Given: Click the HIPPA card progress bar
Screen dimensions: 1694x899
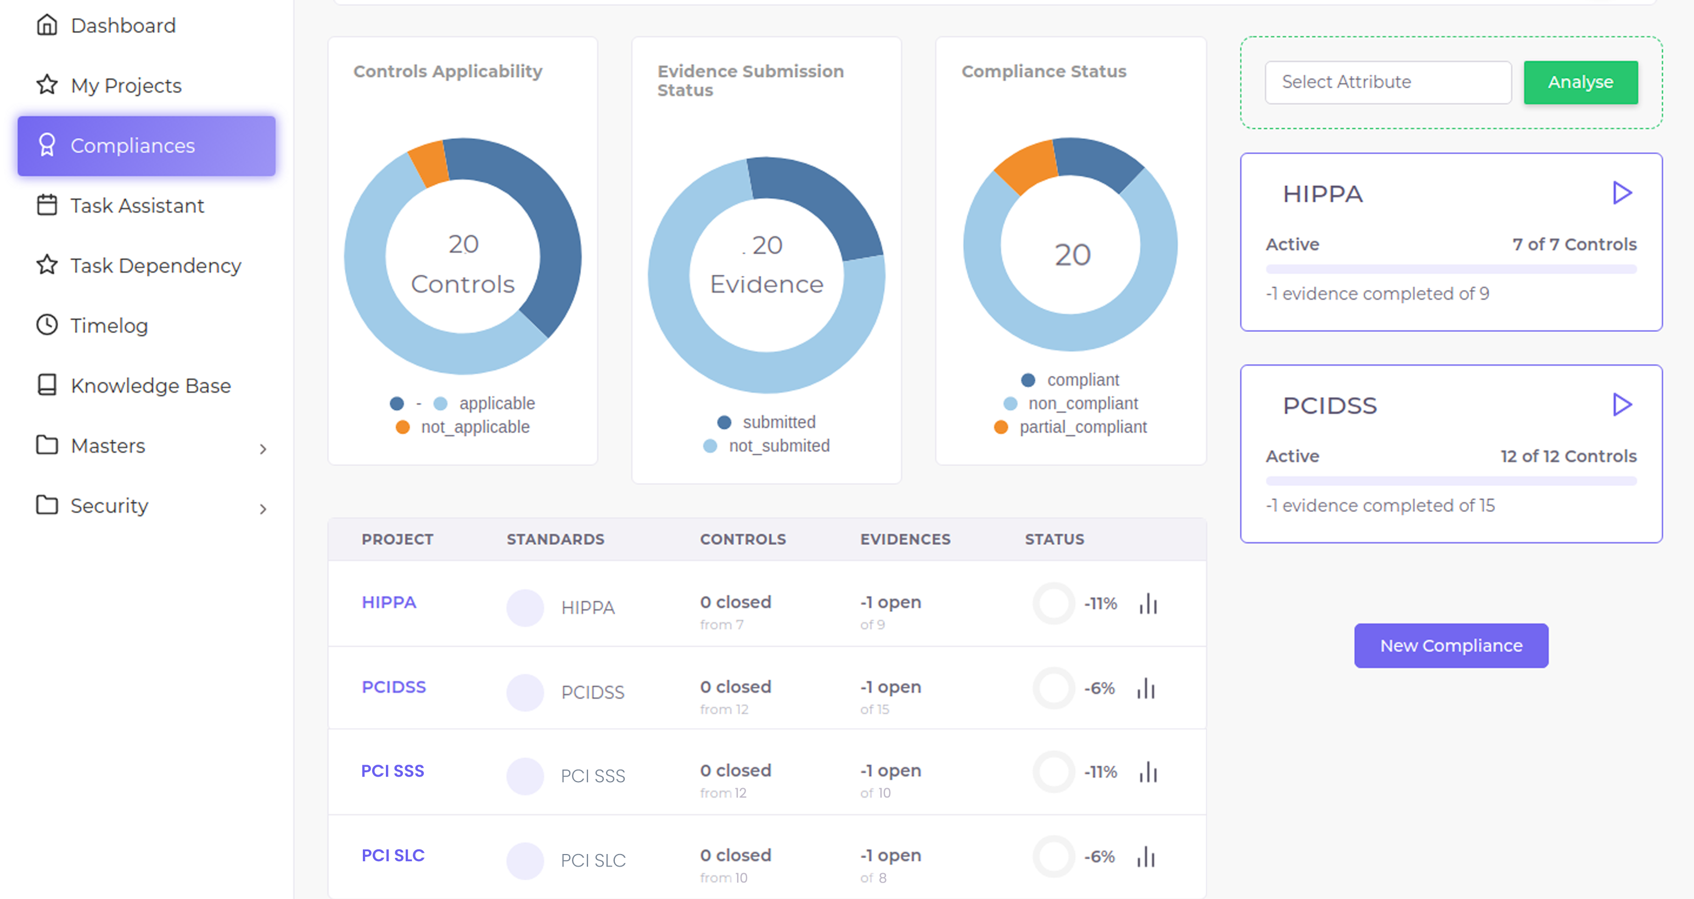Looking at the screenshot, I should coord(1451,269).
